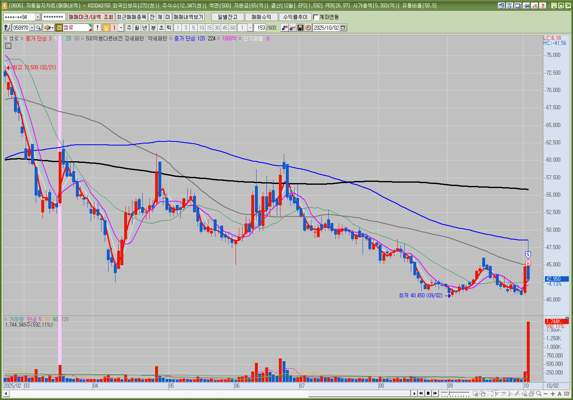The width and height of the screenshot is (573, 400).
Task: Click the 일별잔고 button
Action: (228, 17)
